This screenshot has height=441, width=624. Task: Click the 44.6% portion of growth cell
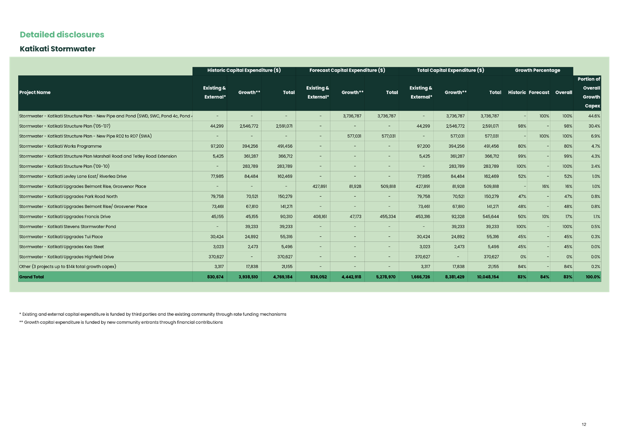(x=594, y=116)
